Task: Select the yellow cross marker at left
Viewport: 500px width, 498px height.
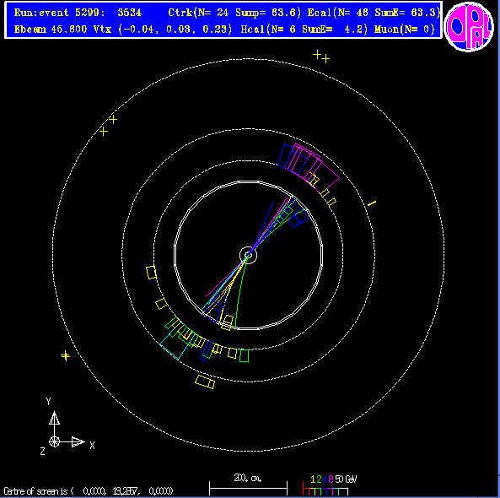Action: (x=66, y=355)
